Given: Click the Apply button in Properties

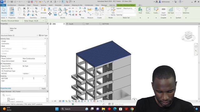Looking at the screenshot, I should point(44,88).
